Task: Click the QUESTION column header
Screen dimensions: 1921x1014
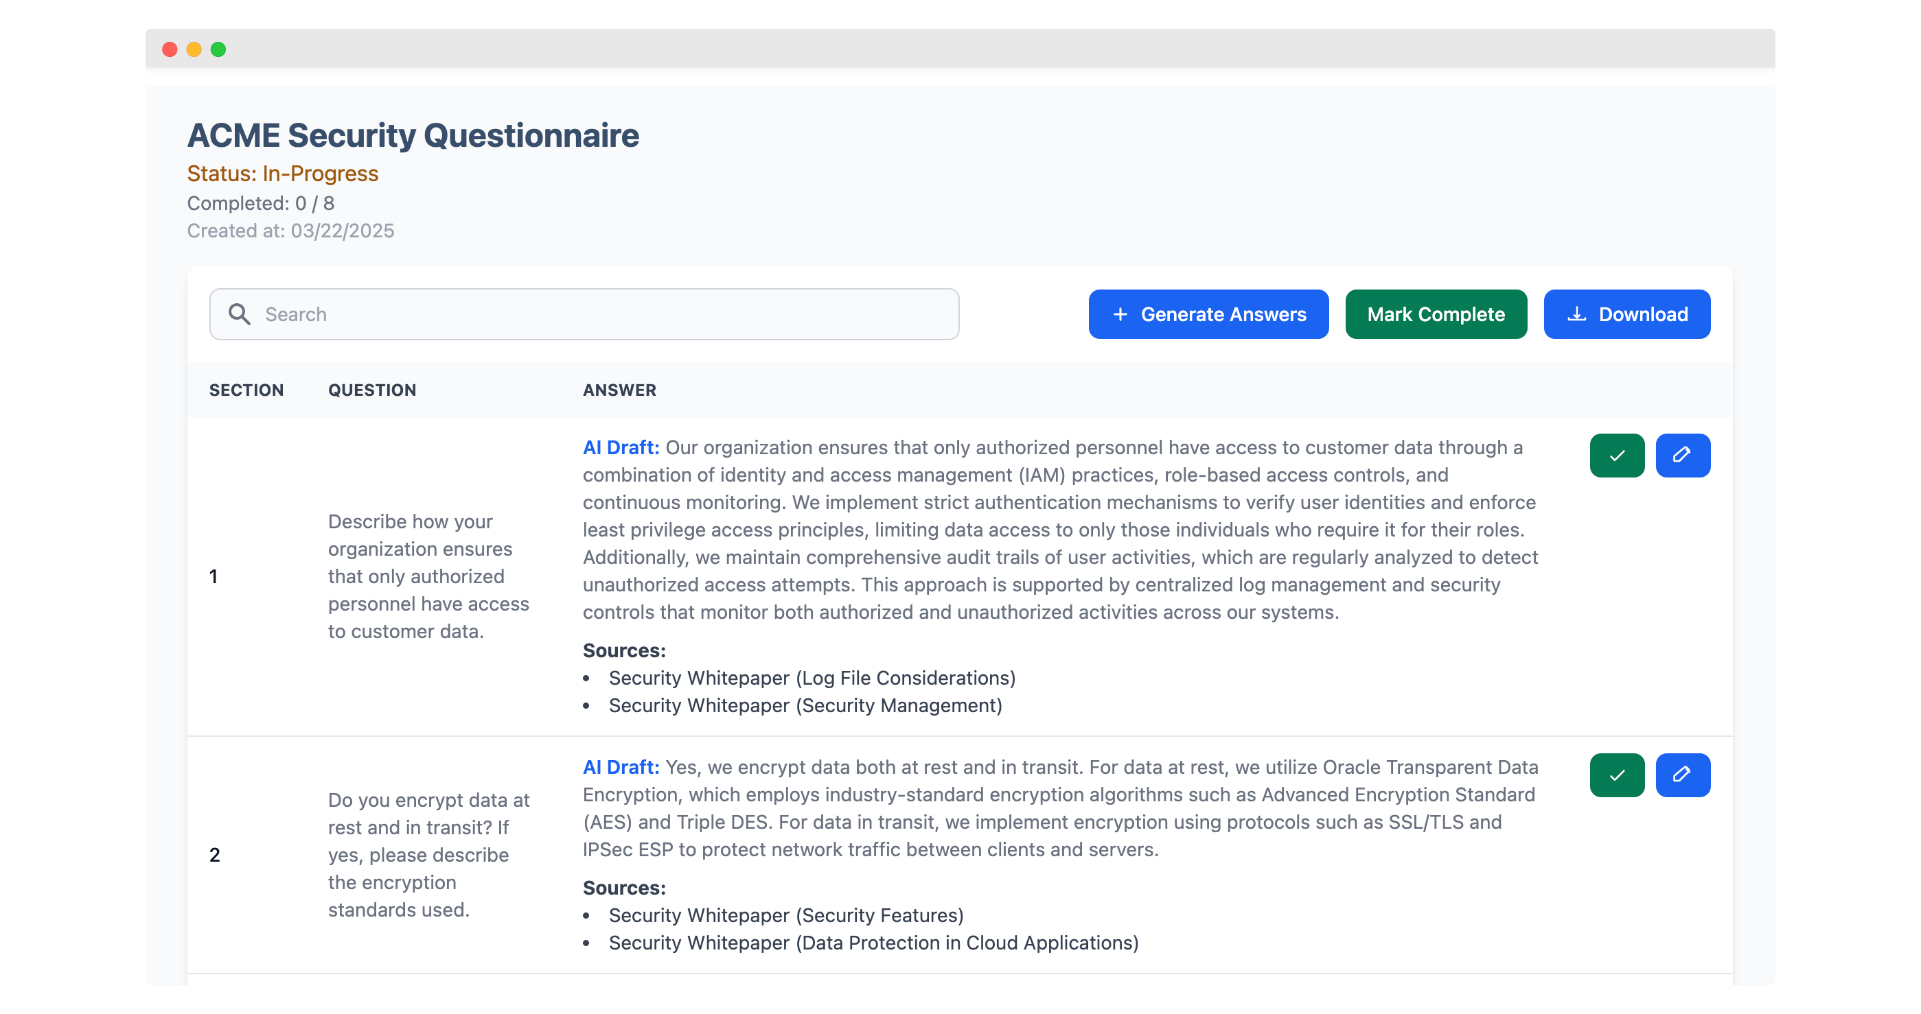Action: pos(371,390)
